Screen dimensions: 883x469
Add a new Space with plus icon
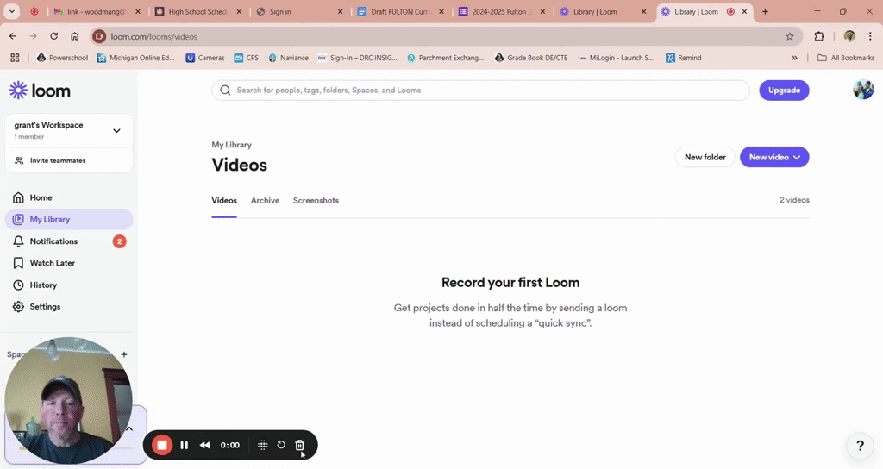[x=124, y=354]
